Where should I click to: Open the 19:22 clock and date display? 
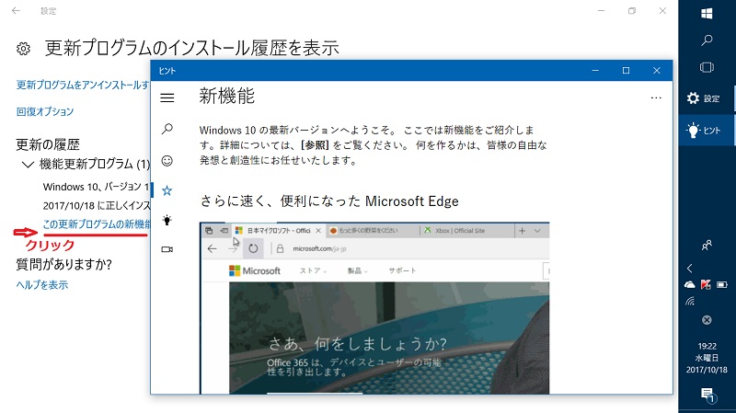[707, 358]
